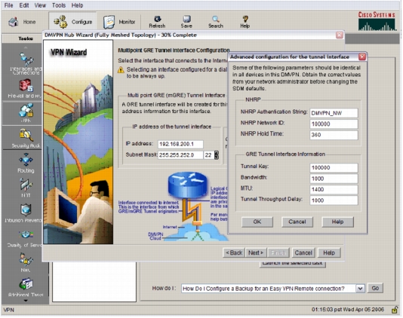This screenshot has height=318, width=403.
Task: Click OK in advanced configuration dialog
Action: point(257,222)
